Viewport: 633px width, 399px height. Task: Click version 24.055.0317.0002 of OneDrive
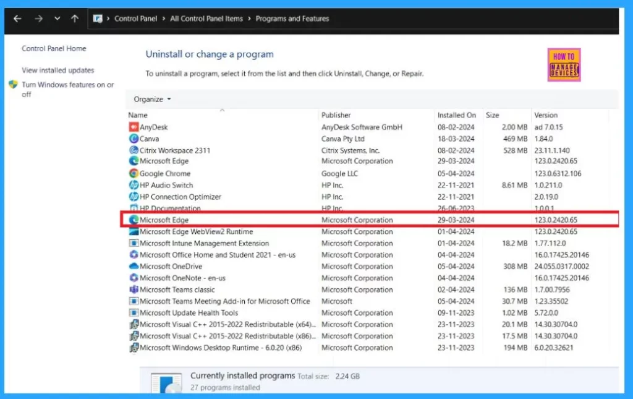point(561,266)
